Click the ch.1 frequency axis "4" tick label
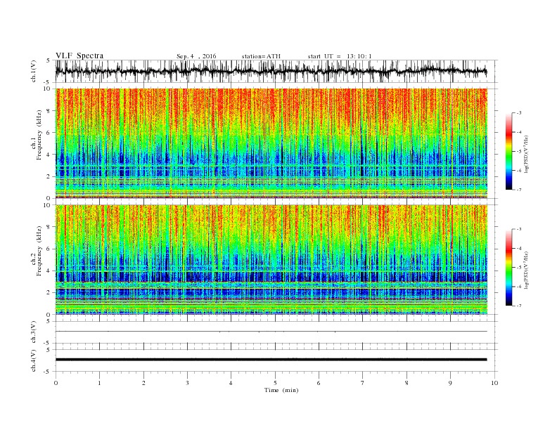The height and width of the screenshot is (430, 557). 49,155
